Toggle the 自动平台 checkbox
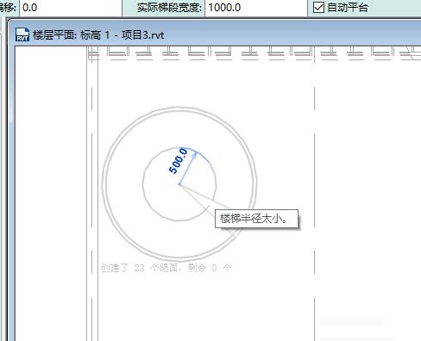The image size is (421, 341). click(318, 8)
